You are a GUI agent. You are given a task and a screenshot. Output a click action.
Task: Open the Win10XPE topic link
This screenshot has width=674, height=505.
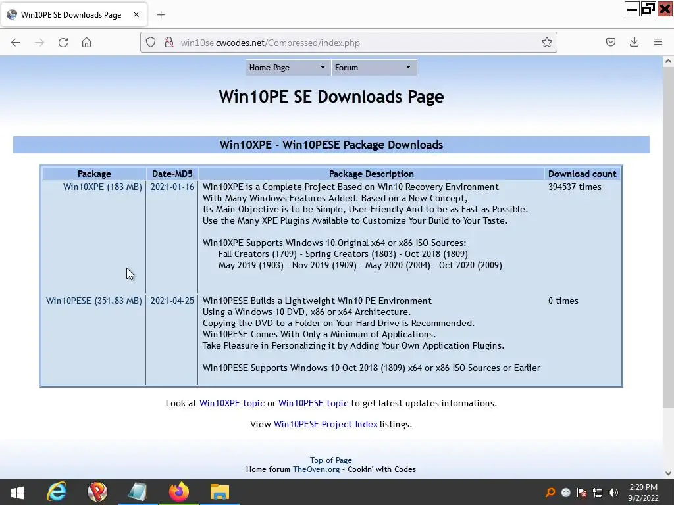[x=232, y=403]
